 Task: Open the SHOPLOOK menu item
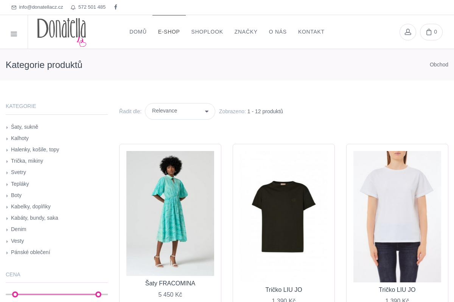[207, 32]
